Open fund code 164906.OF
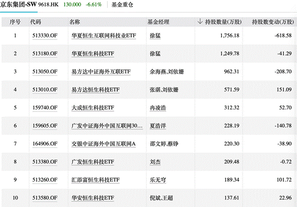Screen dimensions: 297x207 click(x=45, y=144)
